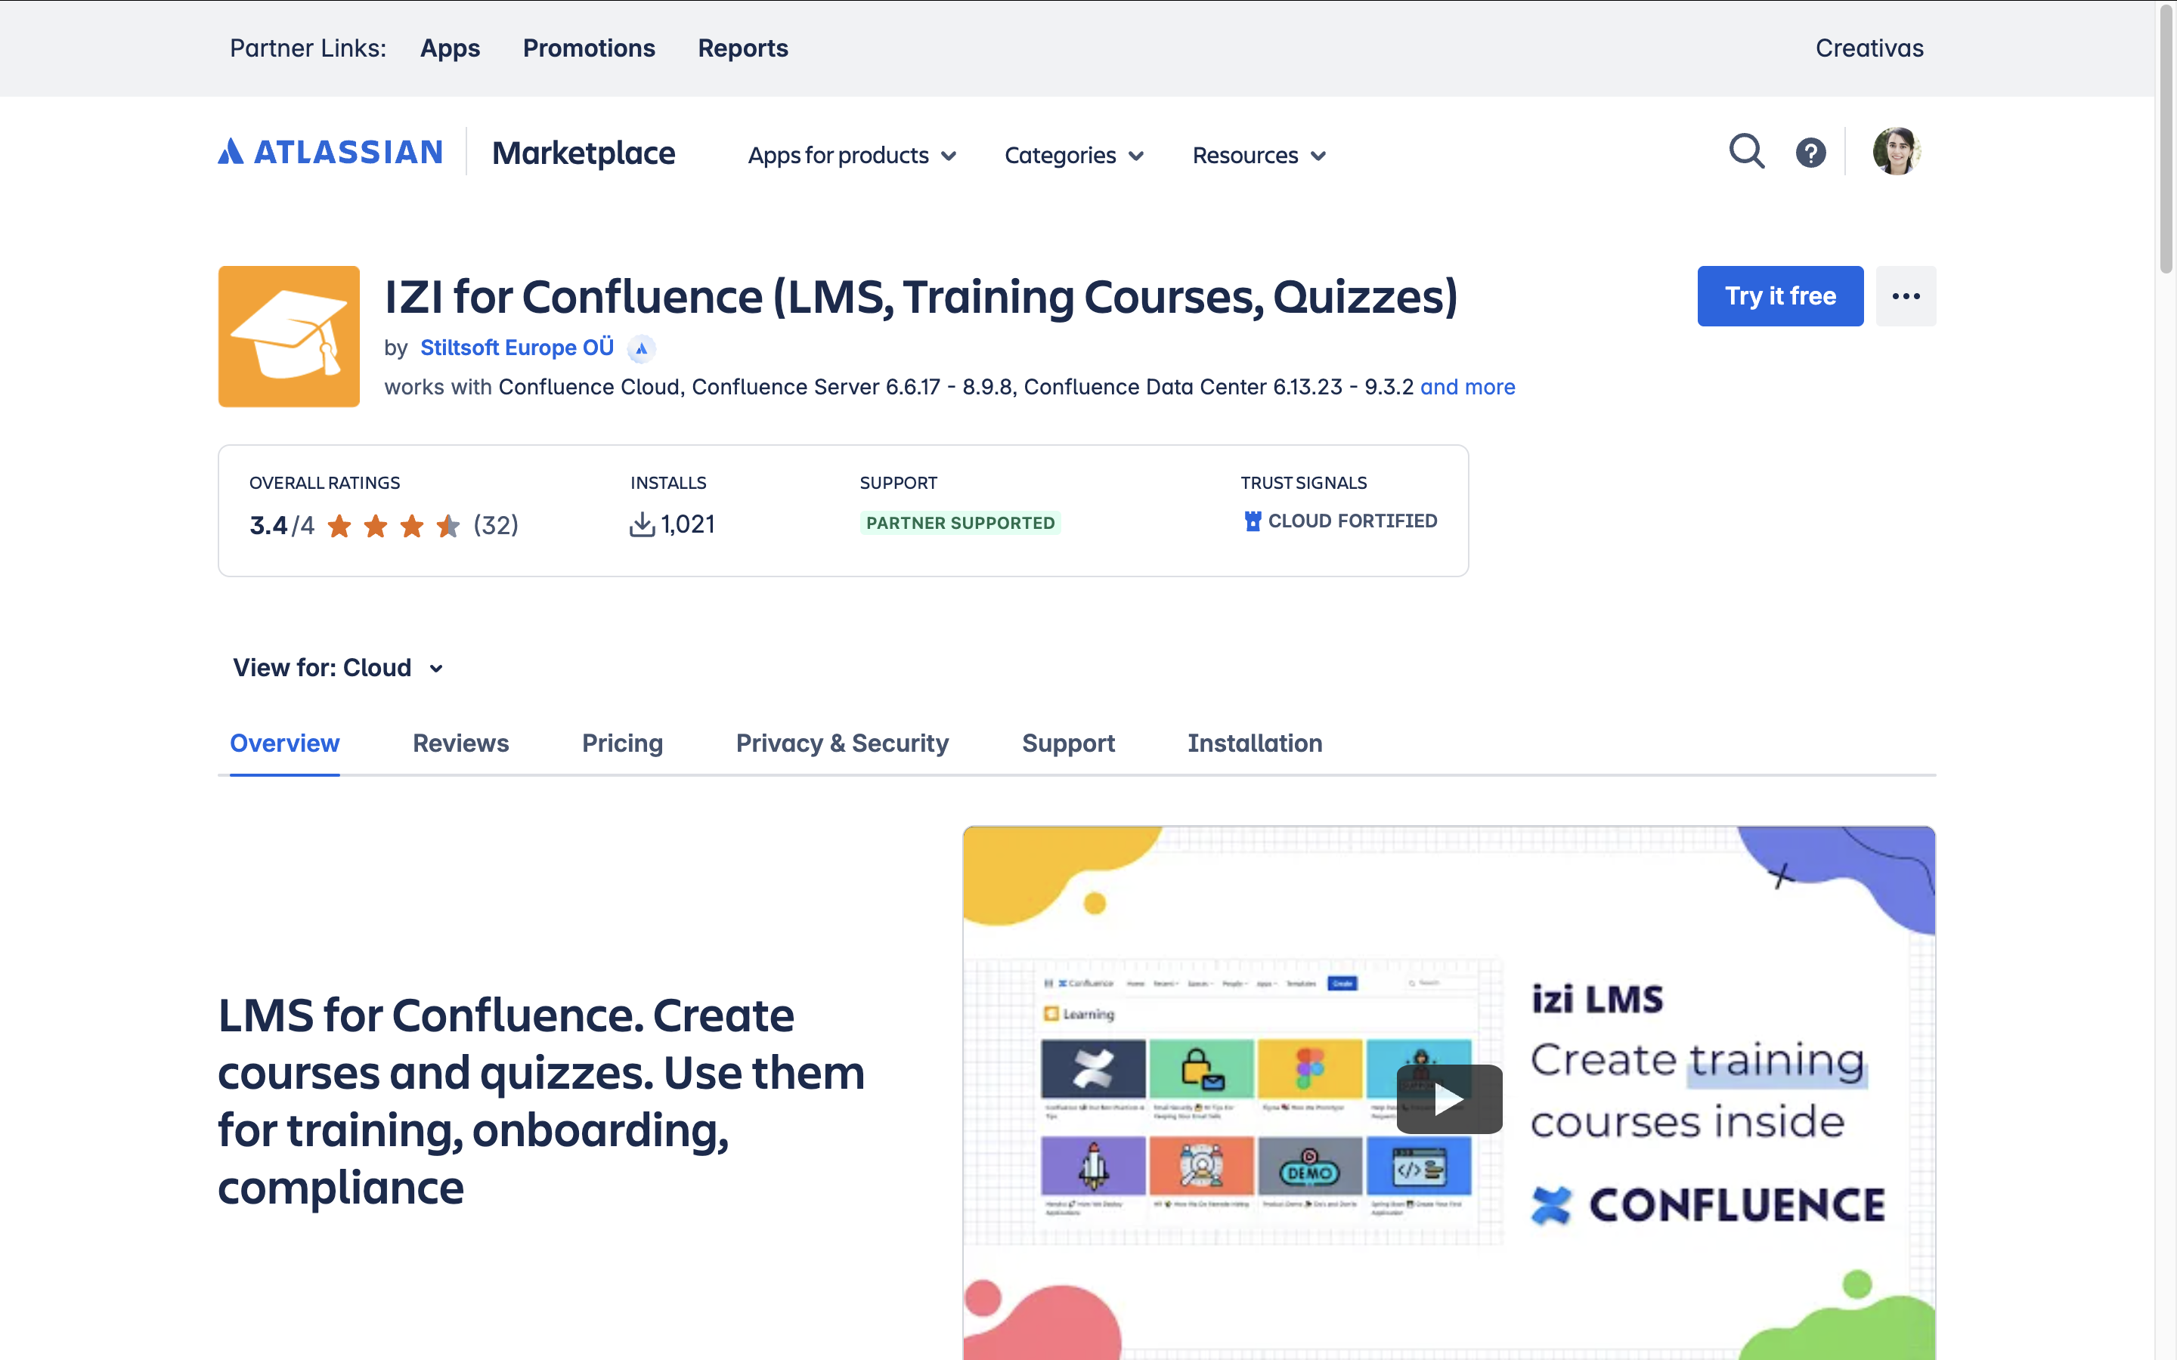2177x1360 pixels.
Task: Click the Atlassian partner badge beside vendor name
Action: 642,349
